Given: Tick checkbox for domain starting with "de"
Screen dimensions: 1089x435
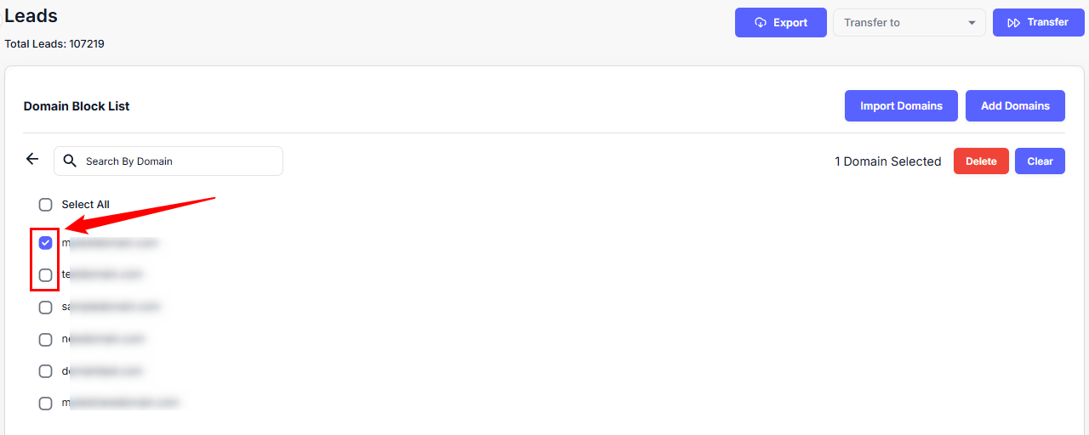Looking at the screenshot, I should (x=46, y=371).
